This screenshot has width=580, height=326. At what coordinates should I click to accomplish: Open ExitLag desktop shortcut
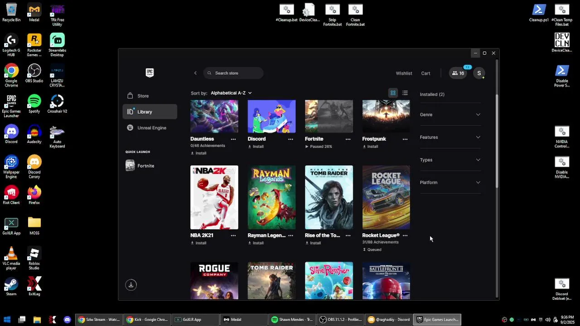pyautogui.click(x=34, y=287)
